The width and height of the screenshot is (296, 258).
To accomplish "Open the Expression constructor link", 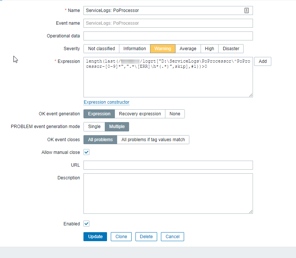I will pos(107,102).
